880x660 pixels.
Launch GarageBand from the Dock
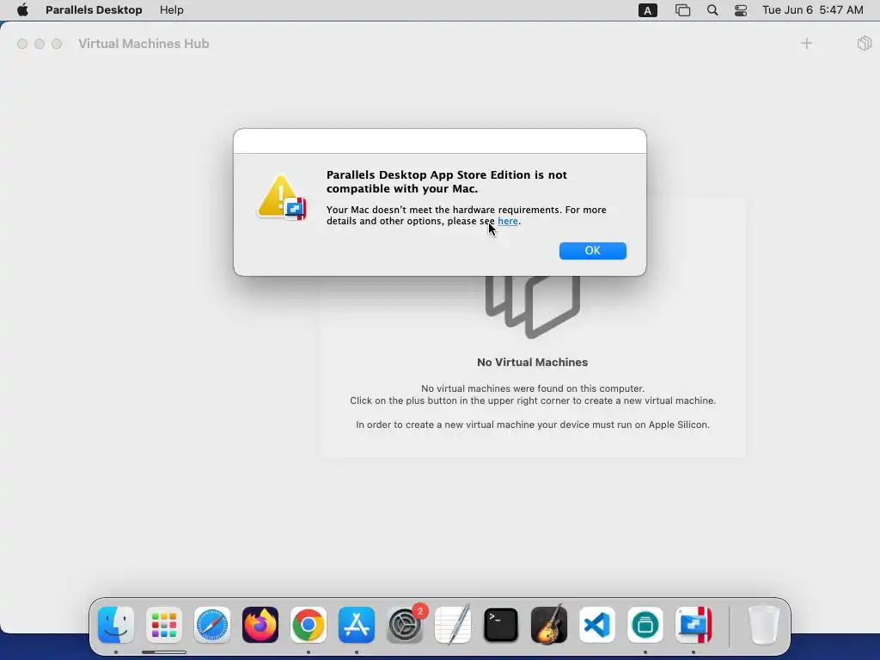[x=549, y=625]
